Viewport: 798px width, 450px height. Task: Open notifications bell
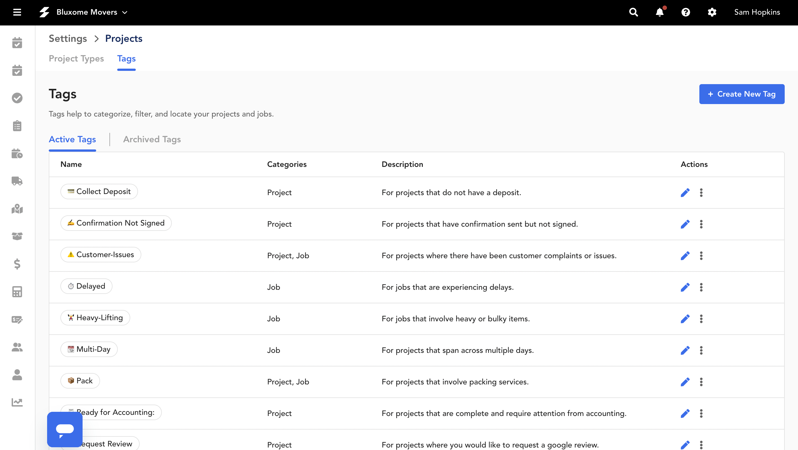[659, 12]
